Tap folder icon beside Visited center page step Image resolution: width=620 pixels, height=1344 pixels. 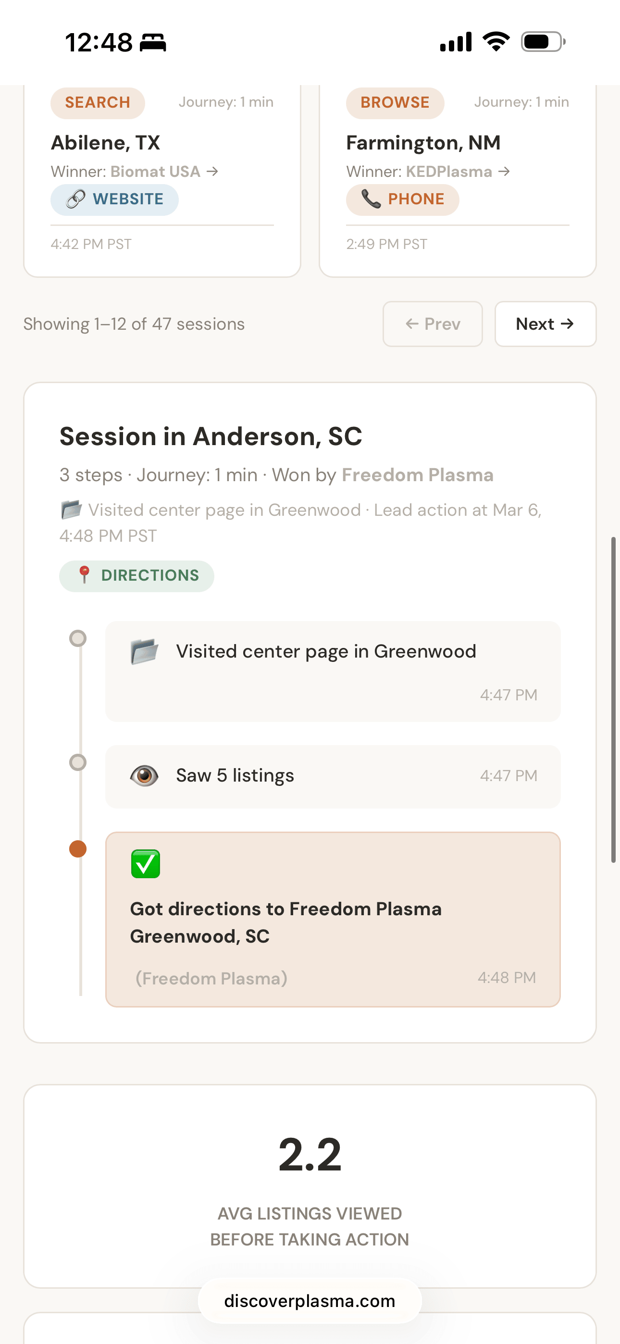[x=144, y=651]
